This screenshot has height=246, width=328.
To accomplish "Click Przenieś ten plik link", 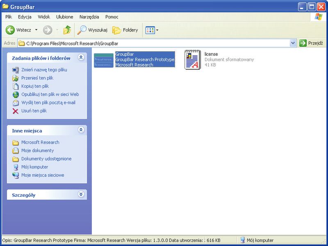I will (37, 78).
